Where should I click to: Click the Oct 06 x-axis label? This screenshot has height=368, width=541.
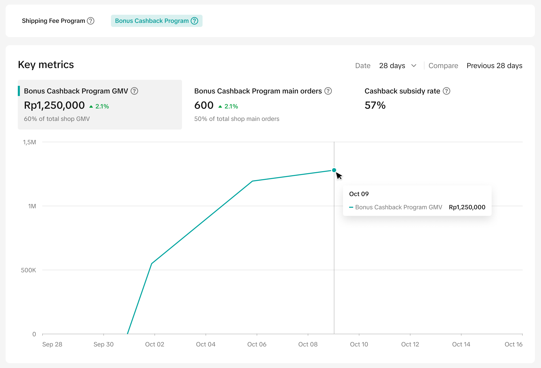click(x=257, y=344)
